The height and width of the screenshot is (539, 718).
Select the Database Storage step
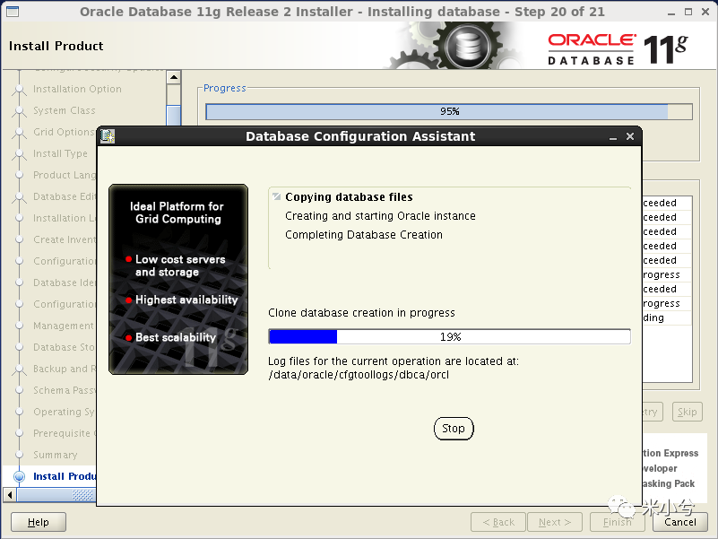click(65, 347)
